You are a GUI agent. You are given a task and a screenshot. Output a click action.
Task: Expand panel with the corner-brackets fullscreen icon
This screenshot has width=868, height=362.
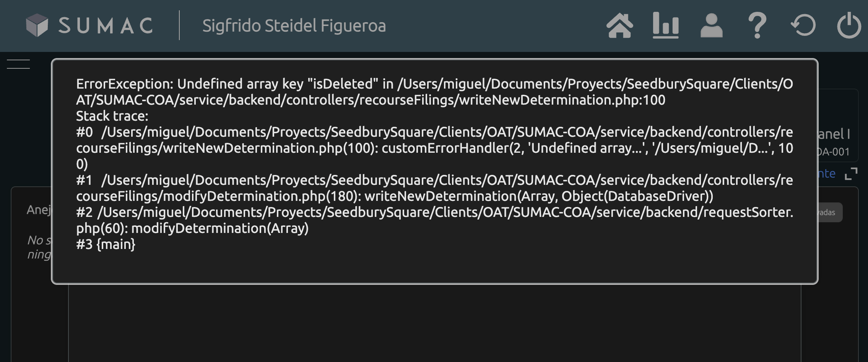[x=851, y=174]
